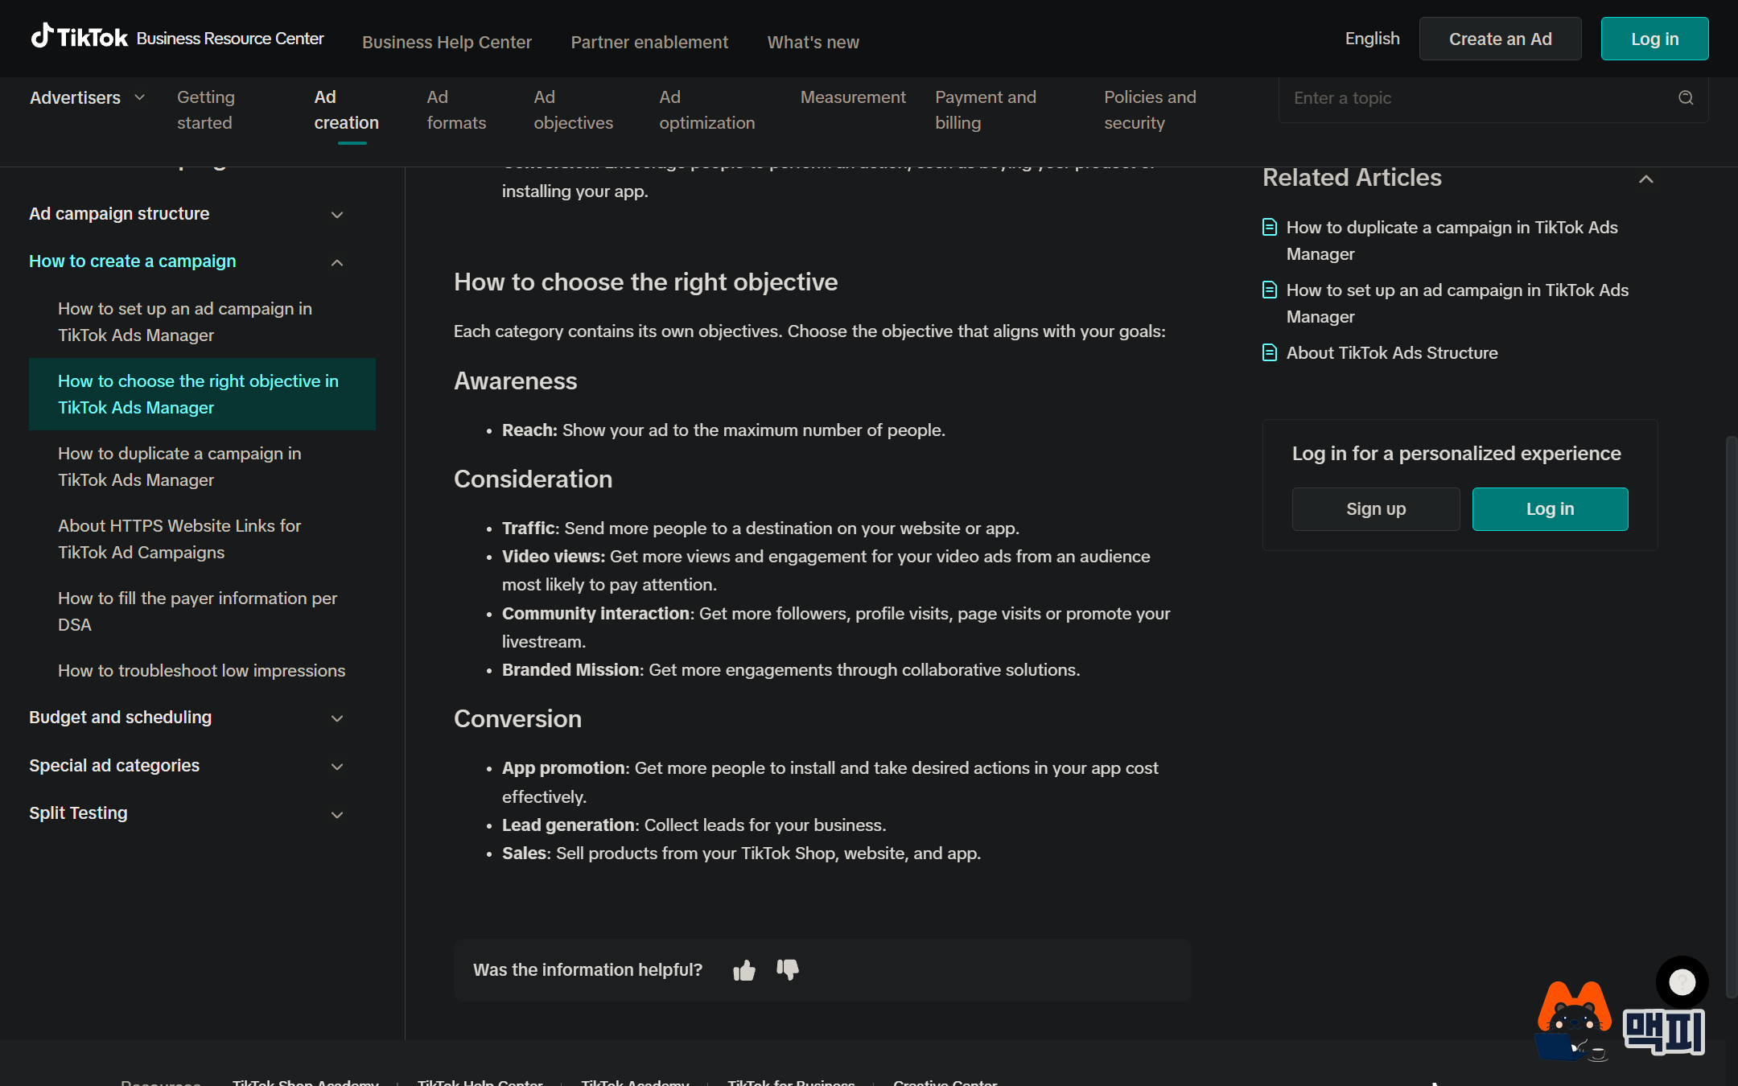
Task: Click Log in button in header
Action: click(x=1654, y=39)
